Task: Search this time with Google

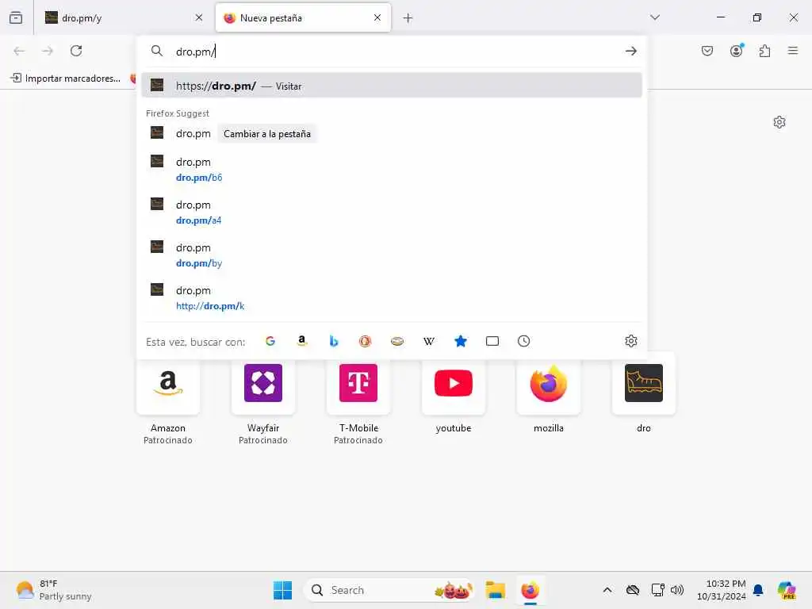Action: coord(270,341)
